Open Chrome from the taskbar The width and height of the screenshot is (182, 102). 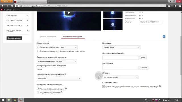pos(15,100)
